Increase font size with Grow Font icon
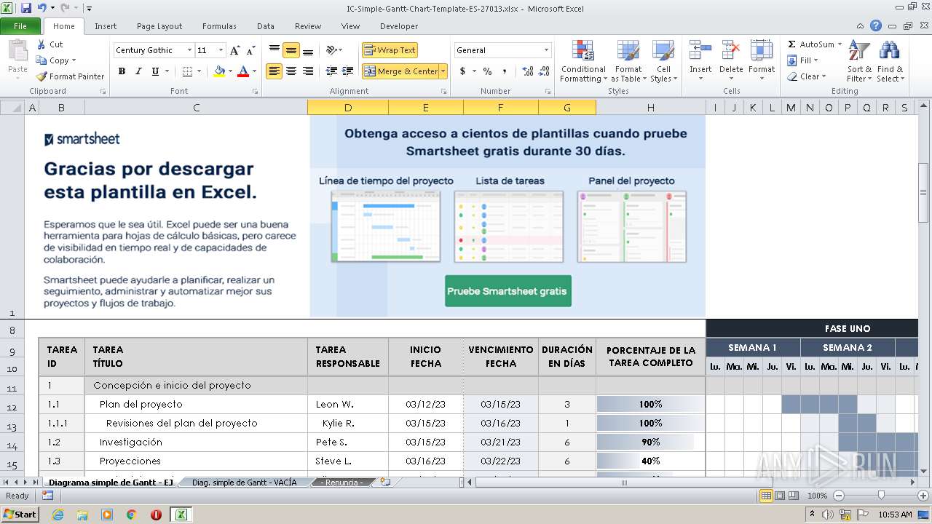The image size is (932, 524). click(x=234, y=50)
